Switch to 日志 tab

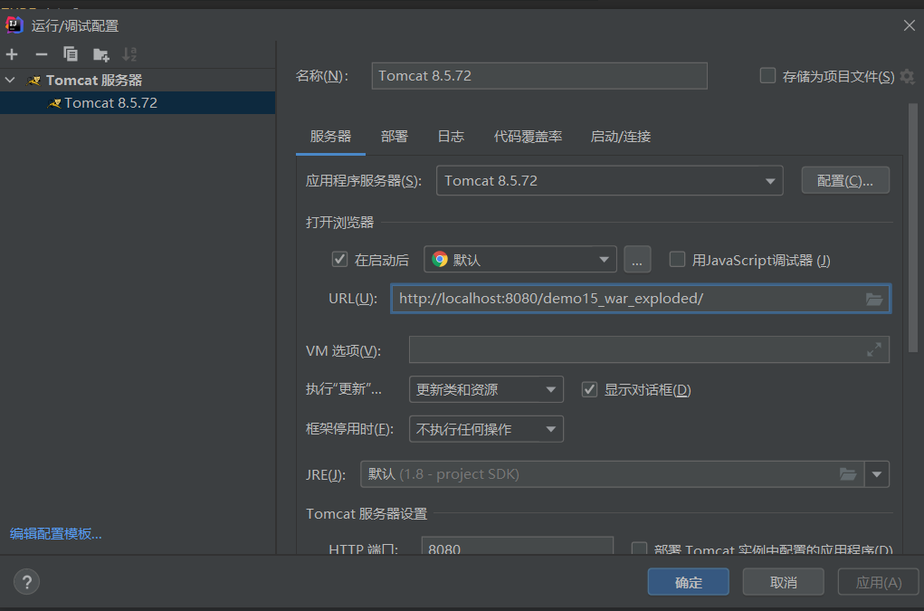point(451,137)
